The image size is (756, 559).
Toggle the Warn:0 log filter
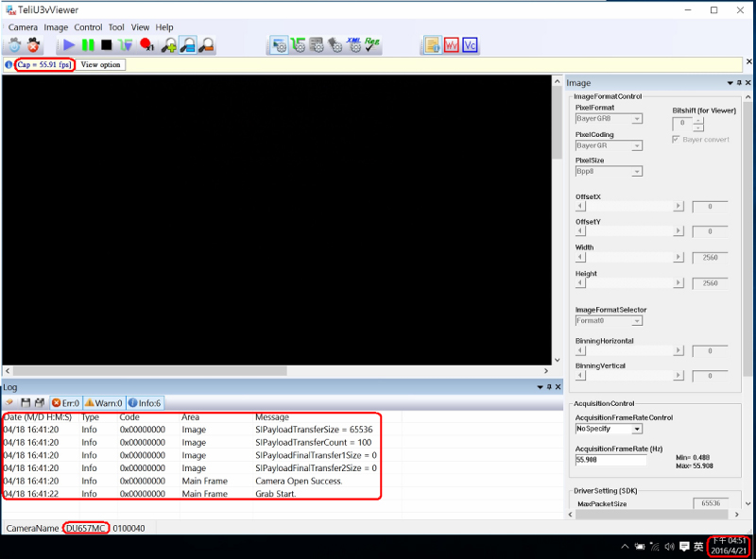(x=103, y=403)
